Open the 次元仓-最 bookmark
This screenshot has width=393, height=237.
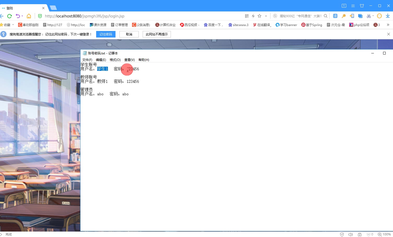(336, 25)
